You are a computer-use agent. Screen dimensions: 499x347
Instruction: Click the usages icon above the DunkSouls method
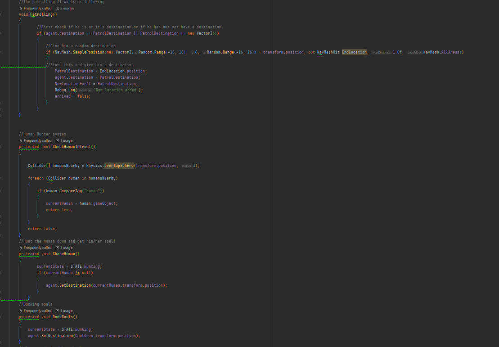tap(57, 311)
